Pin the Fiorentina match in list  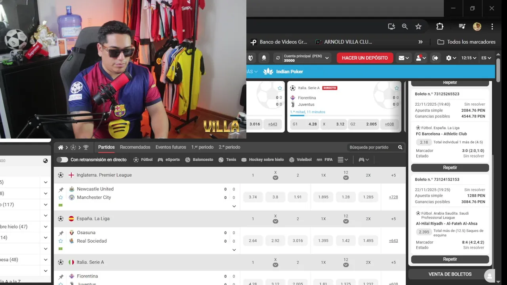click(61, 277)
